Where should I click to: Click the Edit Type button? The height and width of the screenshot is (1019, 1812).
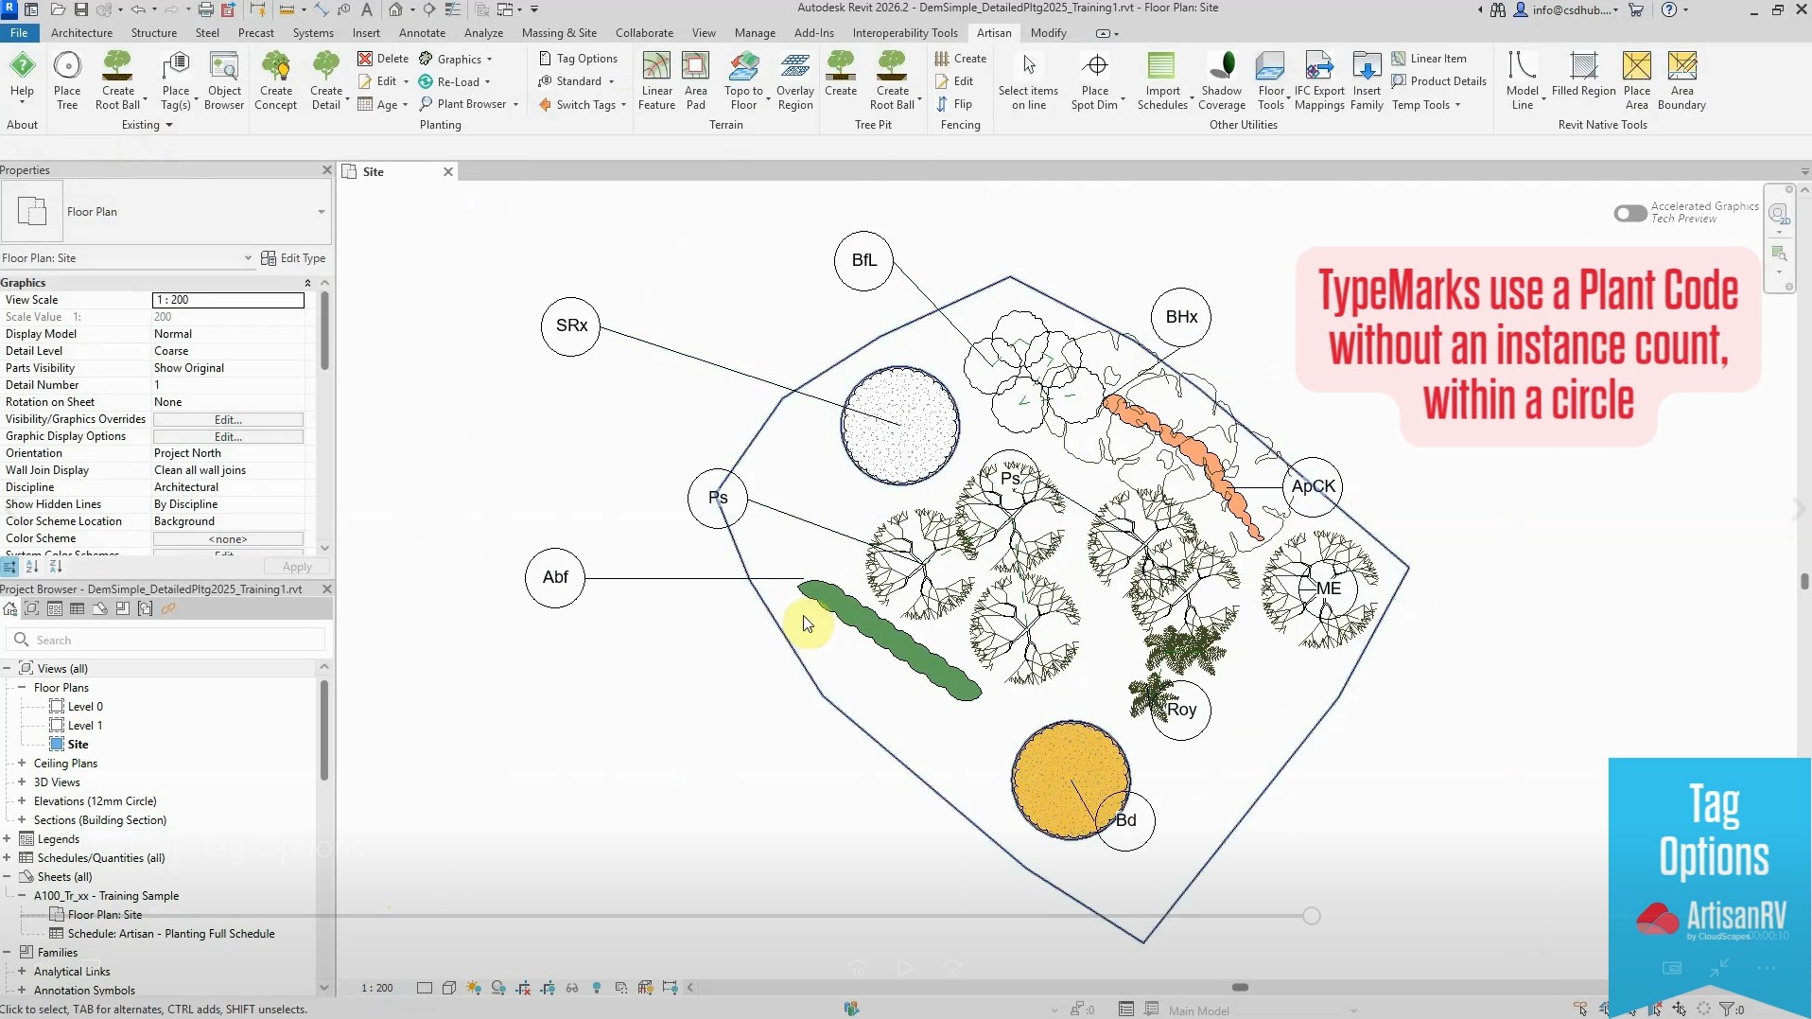pos(293,258)
